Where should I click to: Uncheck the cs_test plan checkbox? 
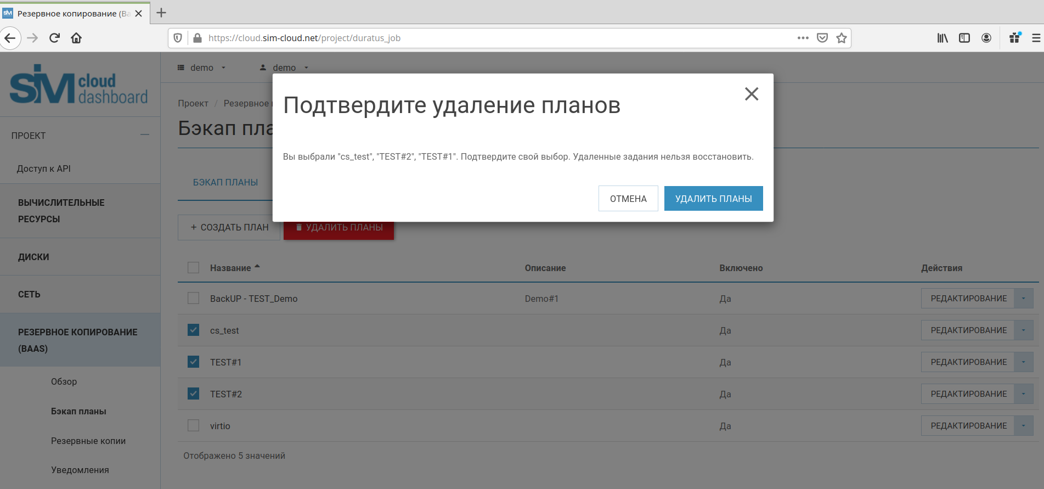coord(194,330)
